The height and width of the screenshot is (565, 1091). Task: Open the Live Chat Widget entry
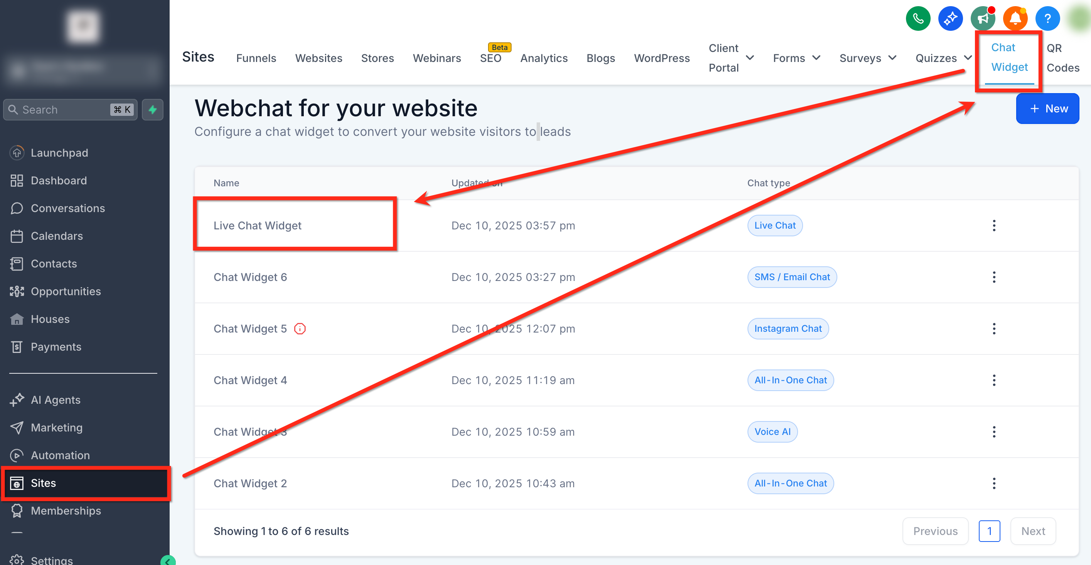click(257, 226)
